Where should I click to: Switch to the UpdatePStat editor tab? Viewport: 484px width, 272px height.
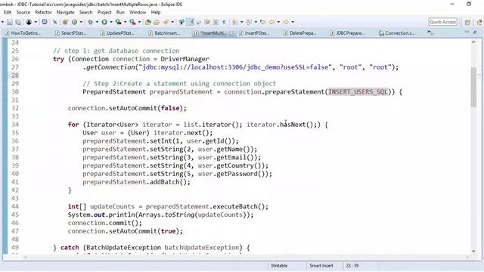(x=117, y=33)
